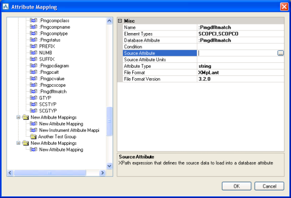Screen dimensions: 291x198
Task: Select the Database Attribute property row
Action: 203,40
